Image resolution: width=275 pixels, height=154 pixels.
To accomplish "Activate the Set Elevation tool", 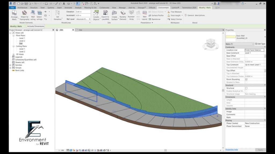I will coord(57,15).
